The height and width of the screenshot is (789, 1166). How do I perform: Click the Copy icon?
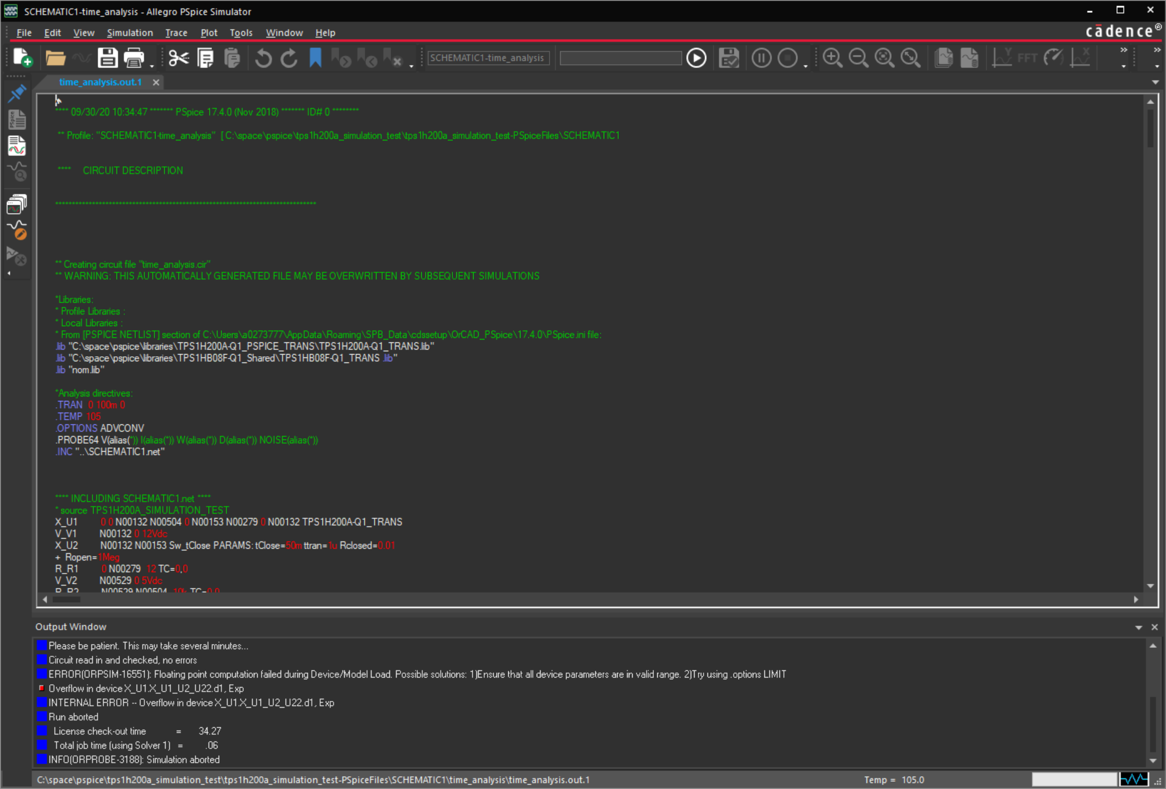point(205,57)
